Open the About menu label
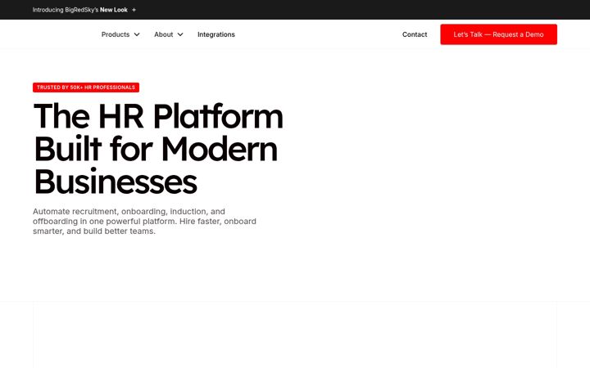 (x=163, y=34)
